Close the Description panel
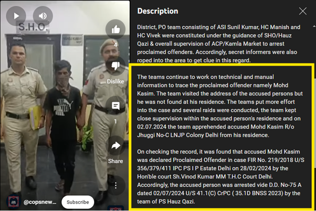316x211 pixels. click(303, 11)
